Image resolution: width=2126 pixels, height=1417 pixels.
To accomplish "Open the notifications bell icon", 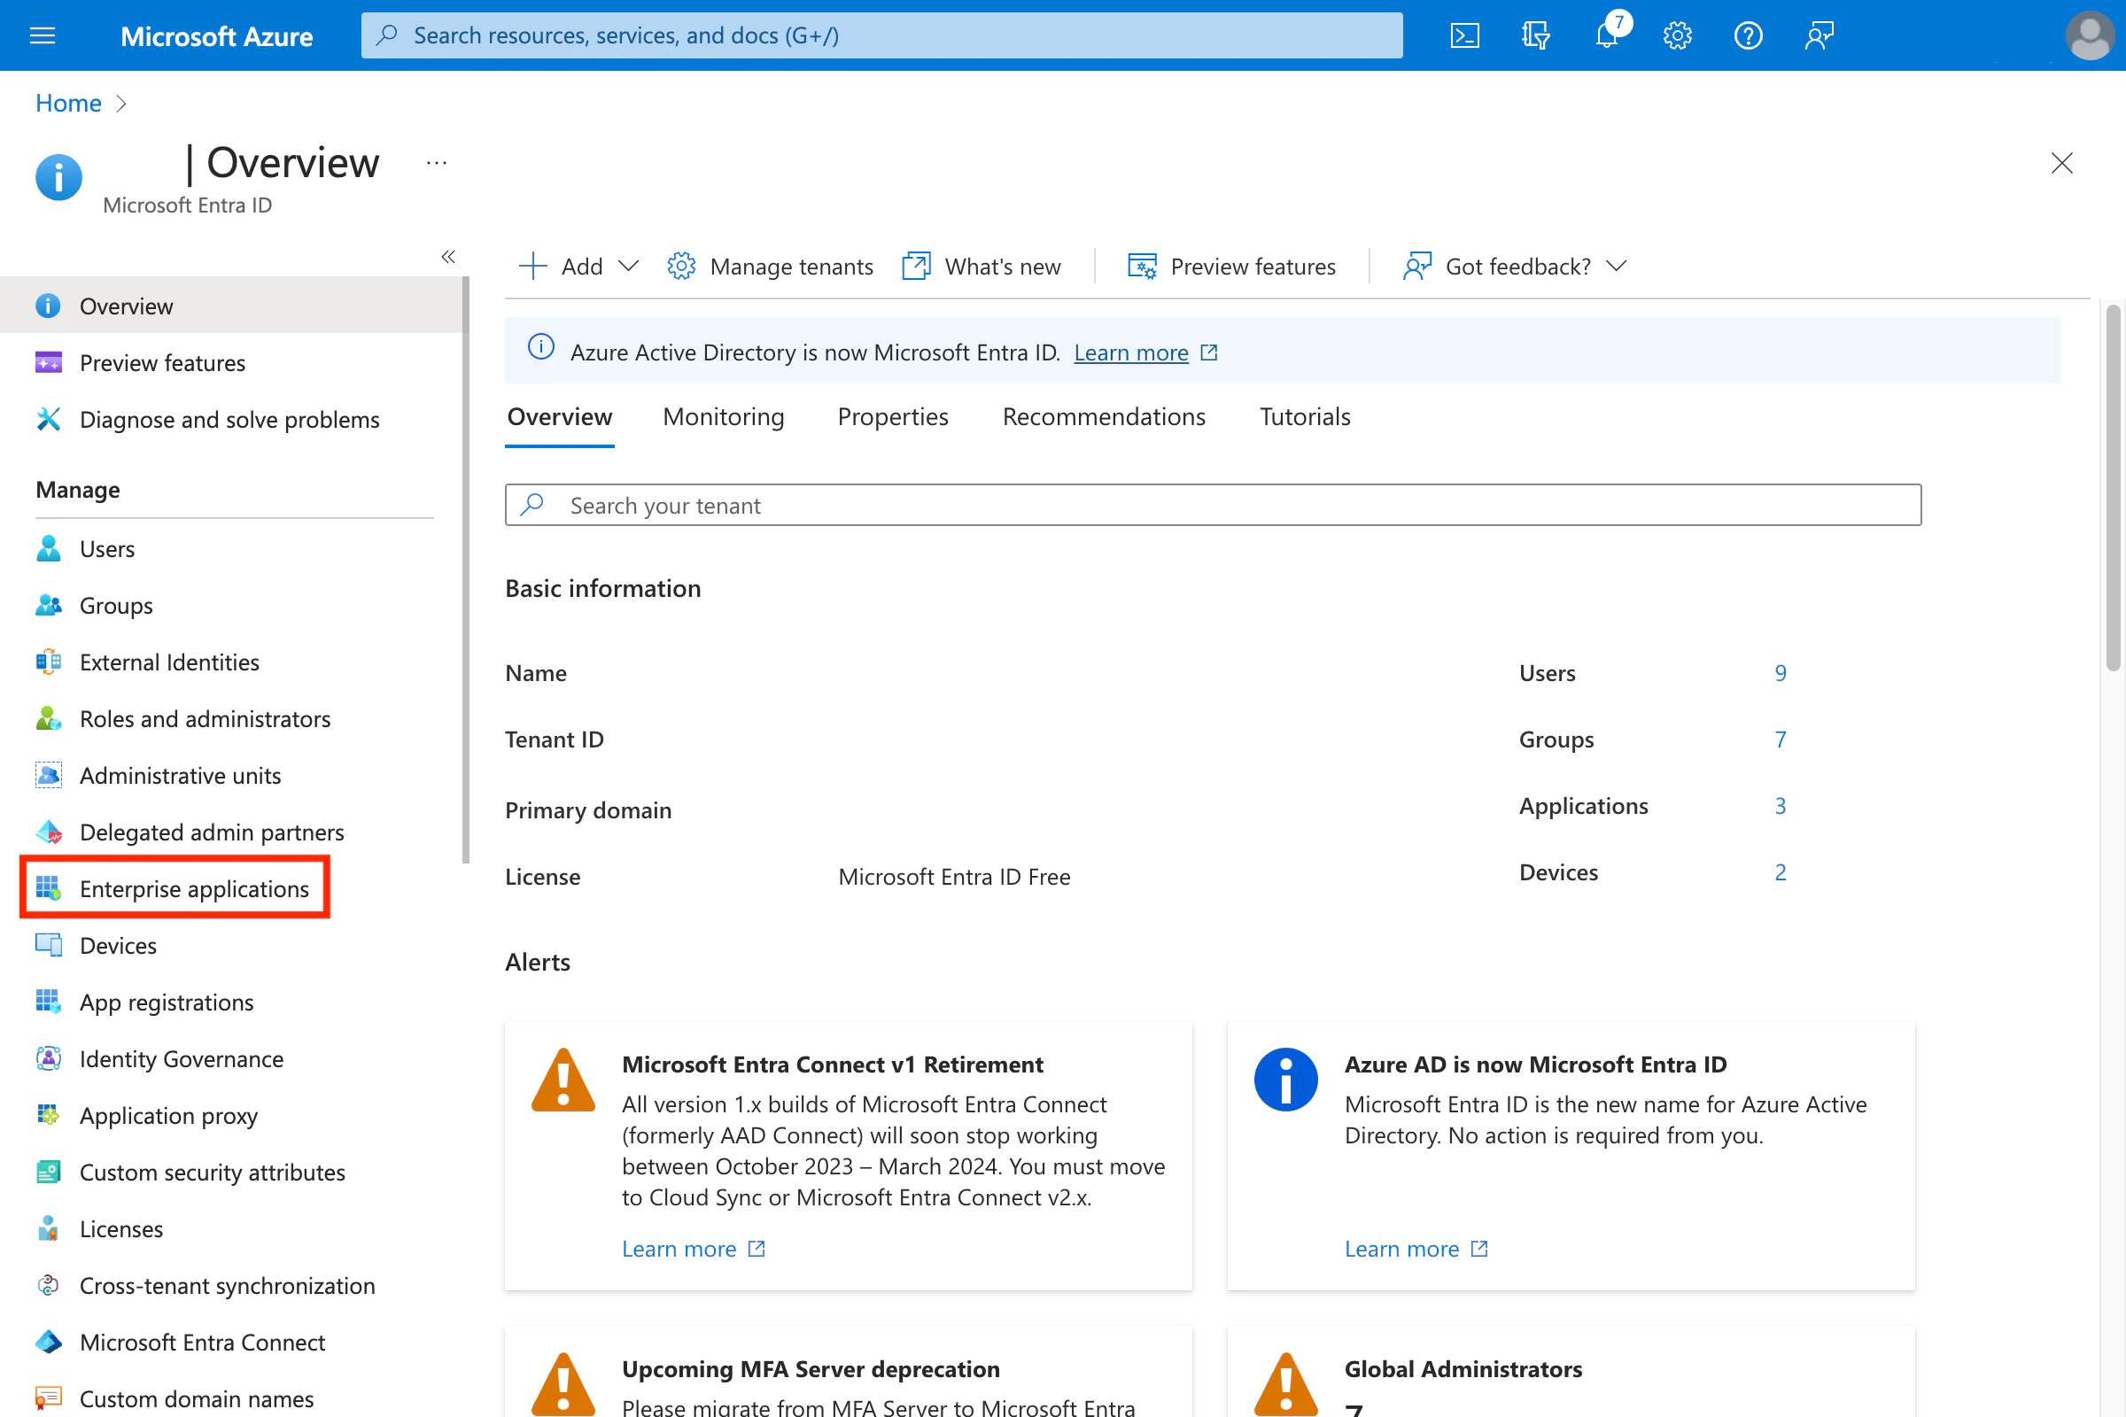I will 1607,35.
